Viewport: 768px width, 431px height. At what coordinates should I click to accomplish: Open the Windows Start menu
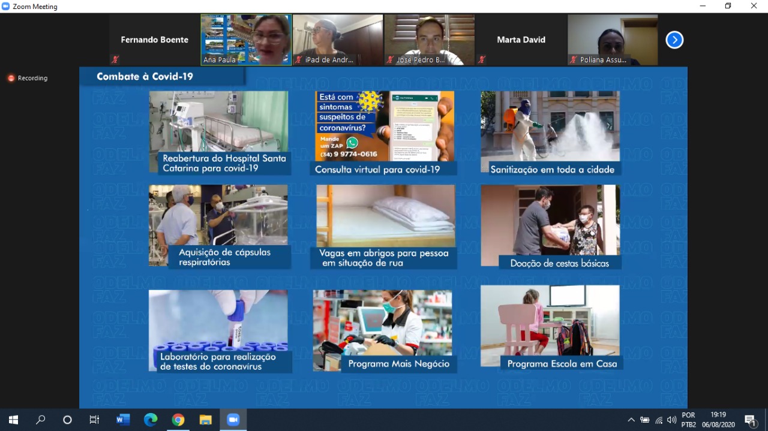(13, 420)
